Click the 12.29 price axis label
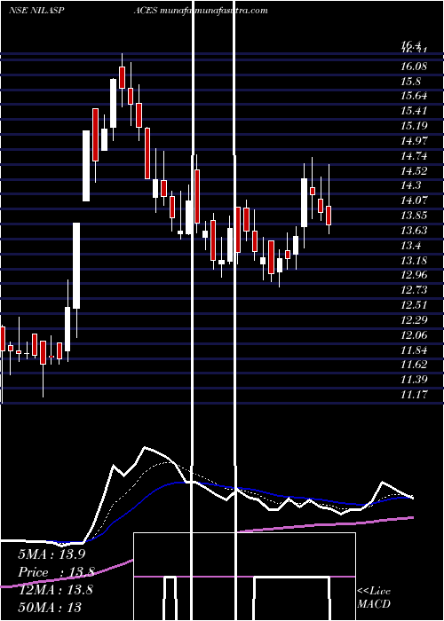This screenshot has width=444, height=621. [x=414, y=320]
